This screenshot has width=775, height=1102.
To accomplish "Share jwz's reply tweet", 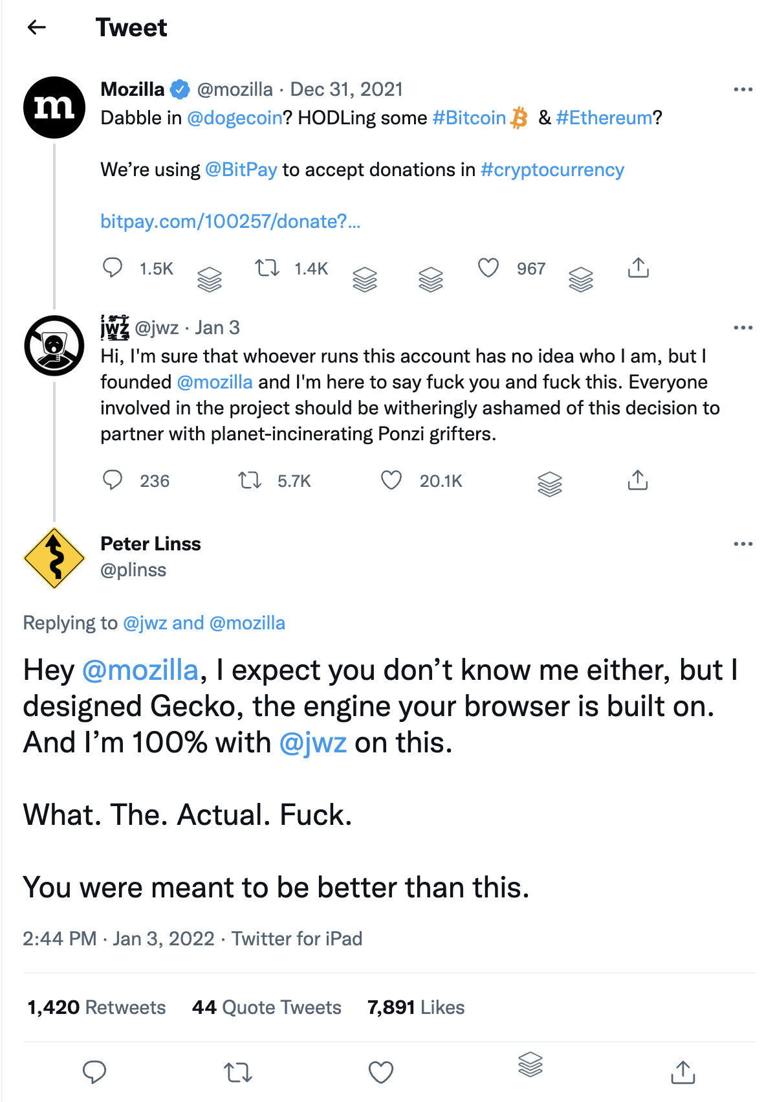I will click(x=637, y=480).
